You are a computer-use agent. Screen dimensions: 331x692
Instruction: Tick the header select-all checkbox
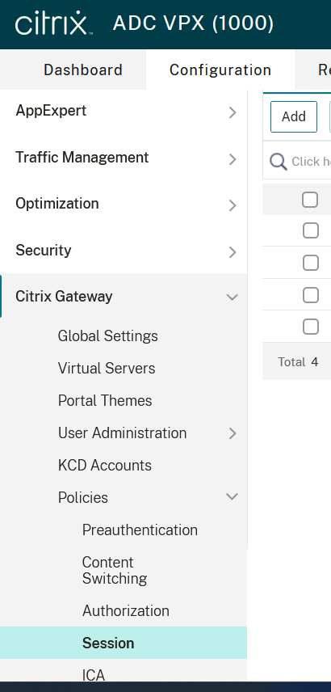[x=310, y=200]
